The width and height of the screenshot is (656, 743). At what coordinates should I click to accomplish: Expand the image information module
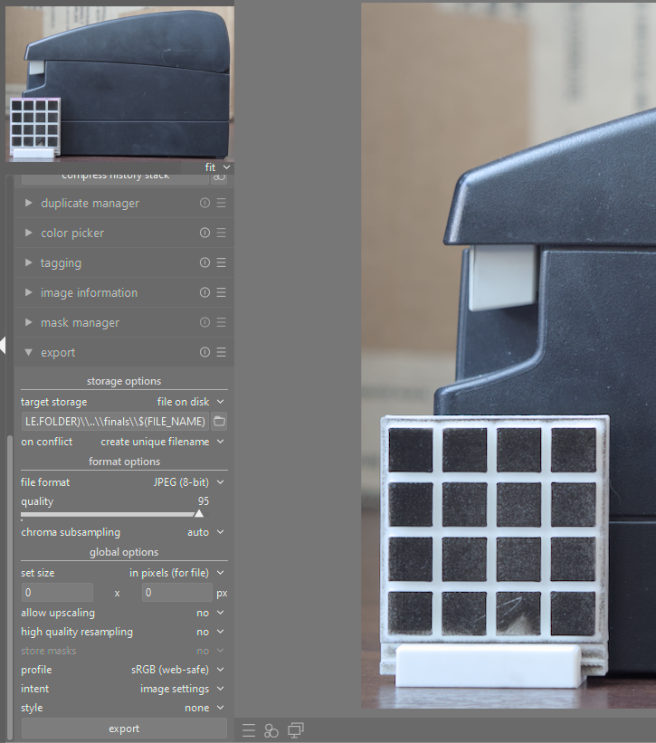[89, 293]
